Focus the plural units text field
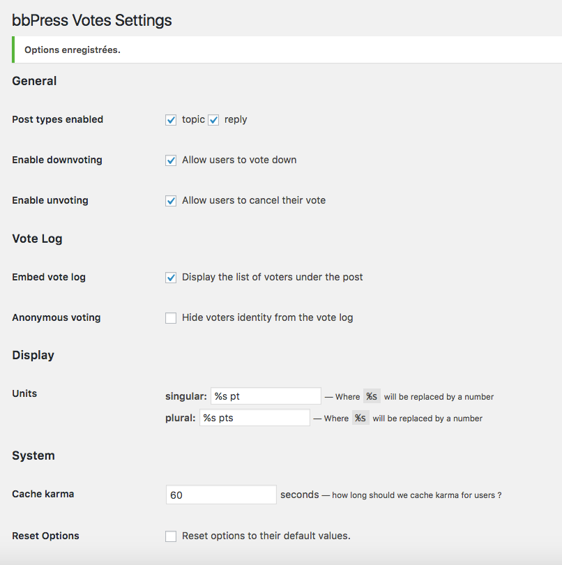562x565 pixels. (x=255, y=418)
